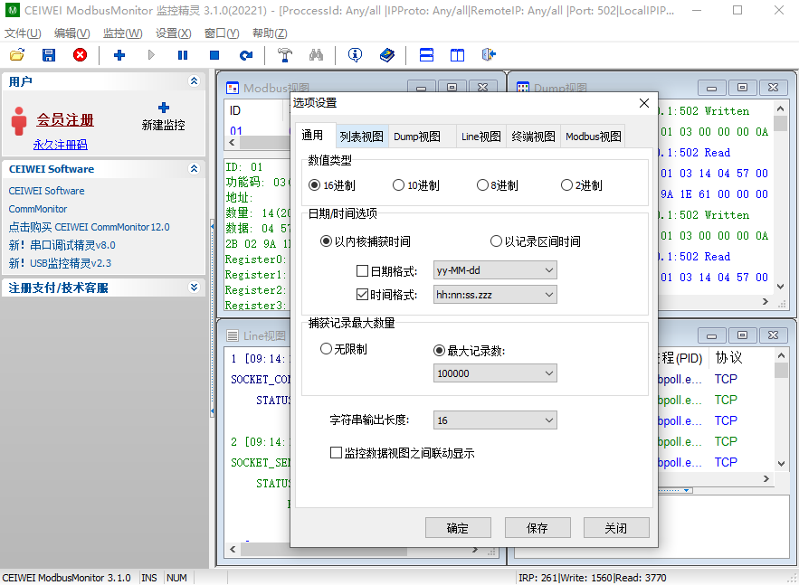Click the blue plus new monitor toolbar icon
The height and width of the screenshot is (585, 799).
pos(119,55)
